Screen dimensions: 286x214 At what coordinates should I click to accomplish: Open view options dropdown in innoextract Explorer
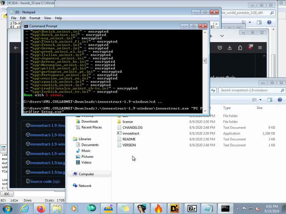[261, 100]
